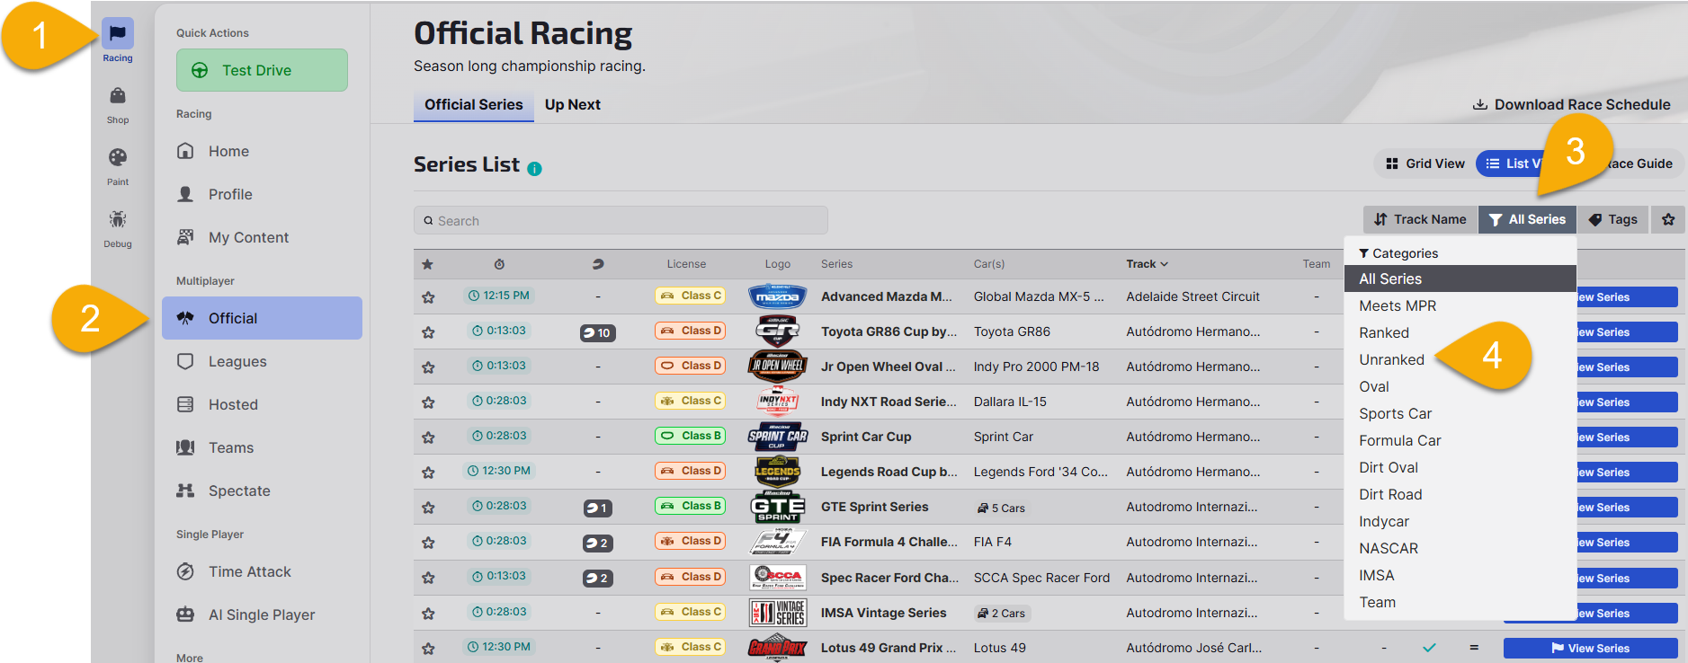Sort by the Track column header

coord(1147,264)
